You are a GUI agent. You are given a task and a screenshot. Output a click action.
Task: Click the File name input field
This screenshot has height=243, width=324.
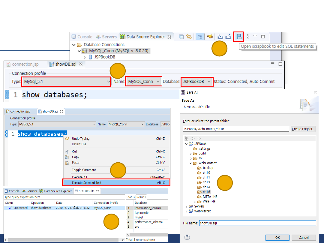257,223
